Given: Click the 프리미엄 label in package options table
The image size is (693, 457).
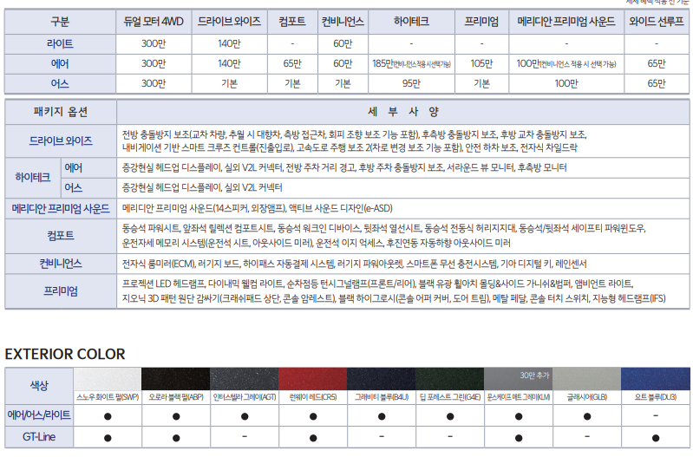Looking at the screenshot, I should click(x=61, y=291).
